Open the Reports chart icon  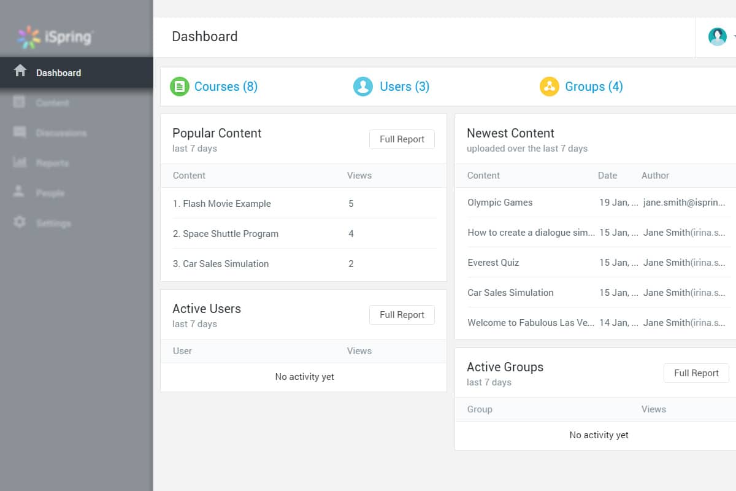20,162
